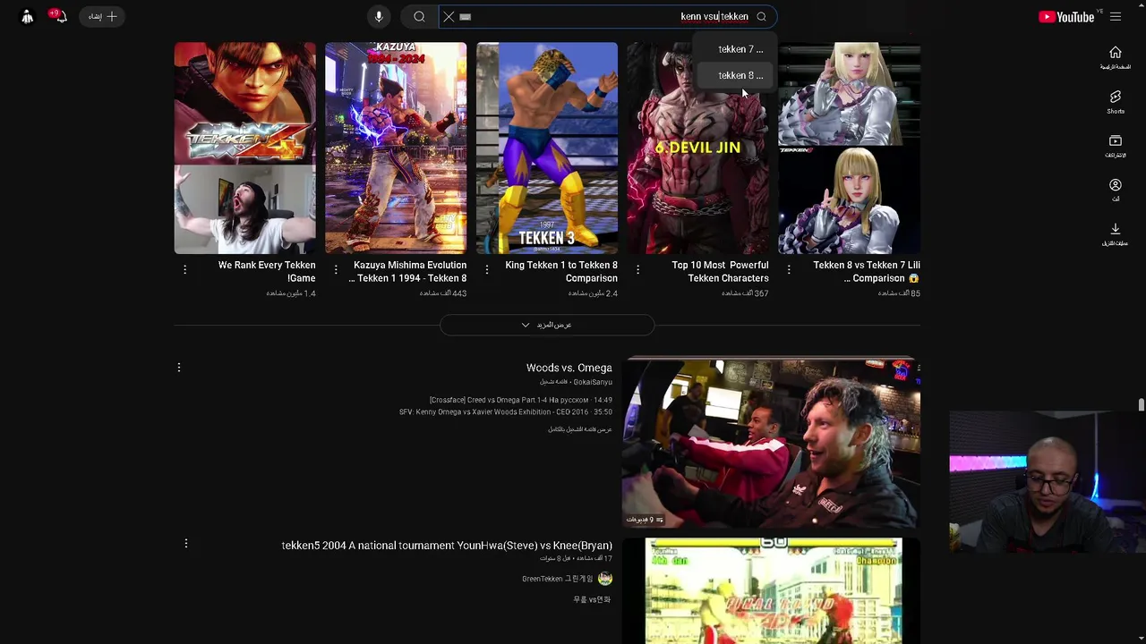Click the keyboard icon in the search box
Screen dimensions: 1146x644
point(466,17)
